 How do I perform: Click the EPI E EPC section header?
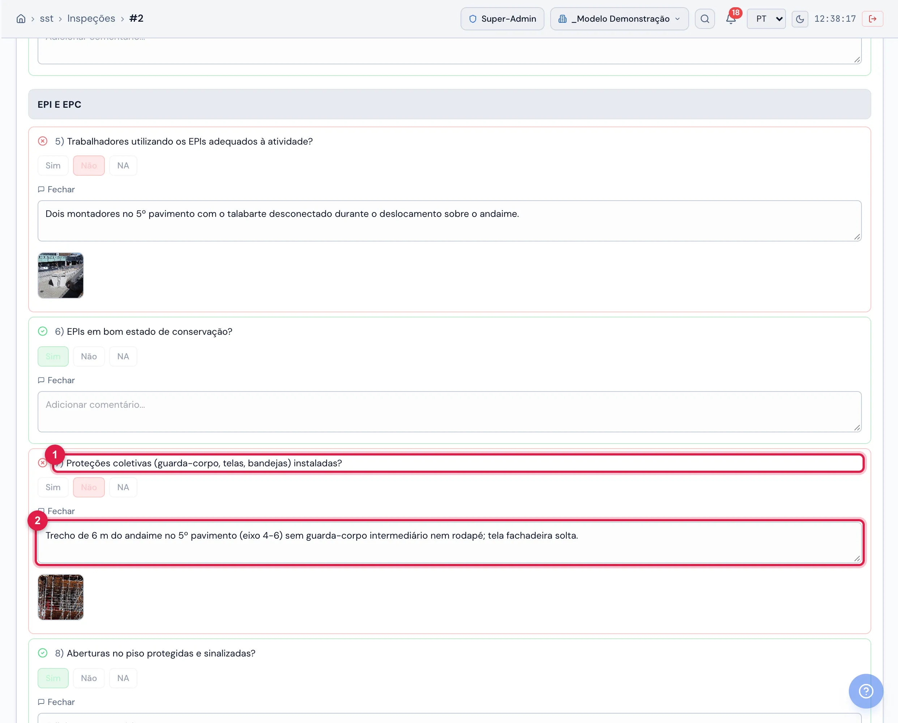tap(449, 104)
